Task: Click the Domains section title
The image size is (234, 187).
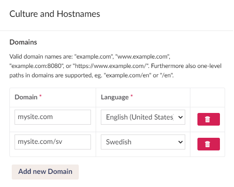Action: pos(23,42)
